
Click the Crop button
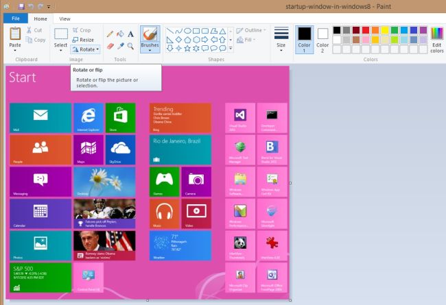(82, 30)
